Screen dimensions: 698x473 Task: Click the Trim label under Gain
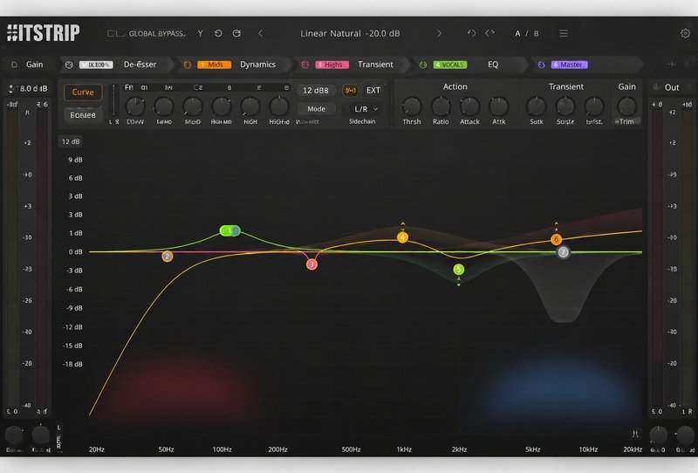coord(626,121)
